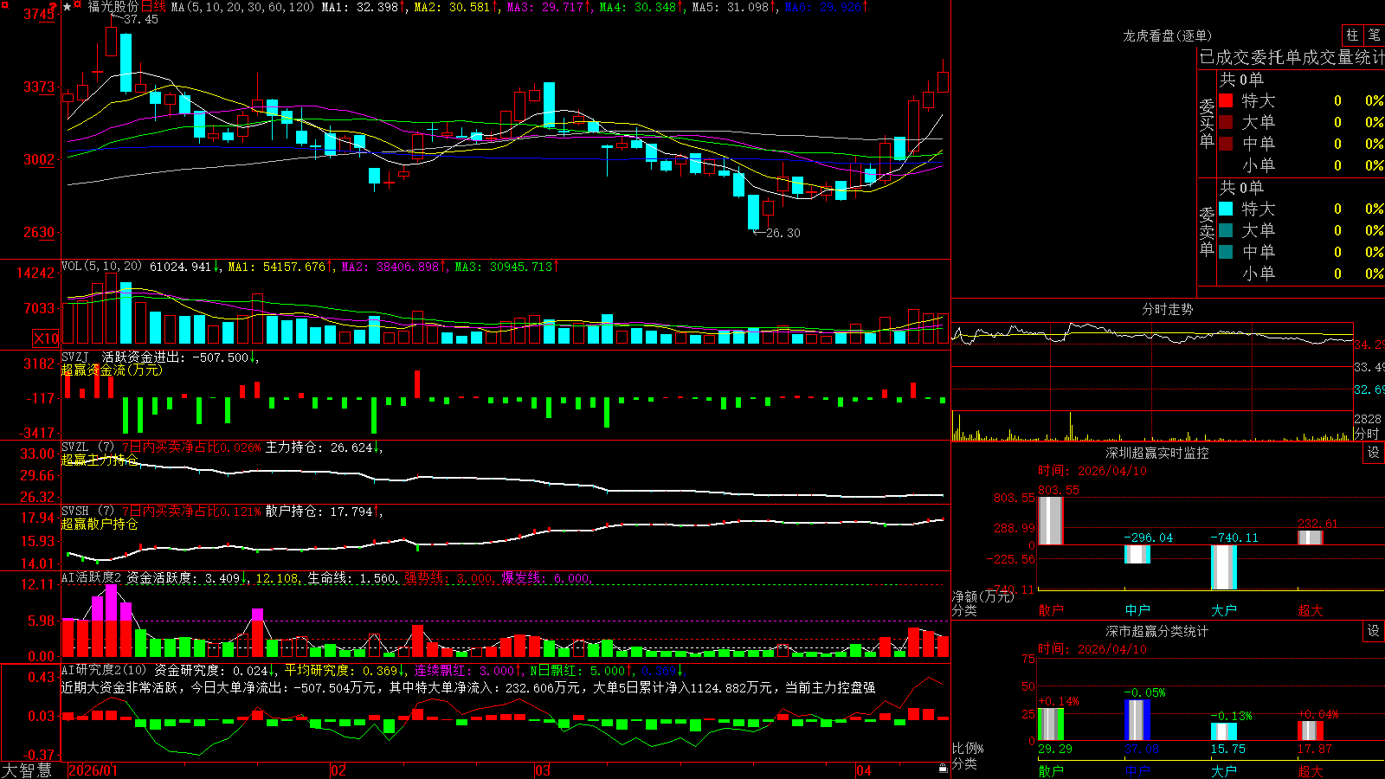The width and height of the screenshot is (1385, 779).
Task: Click the -296.04 中户 net amount bar
Action: [1137, 554]
